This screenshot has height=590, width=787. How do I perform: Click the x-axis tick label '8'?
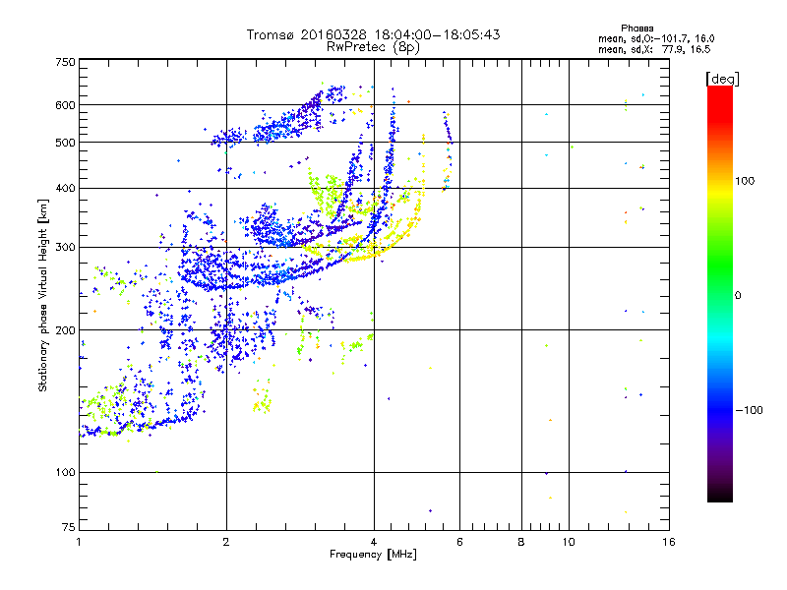click(521, 542)
